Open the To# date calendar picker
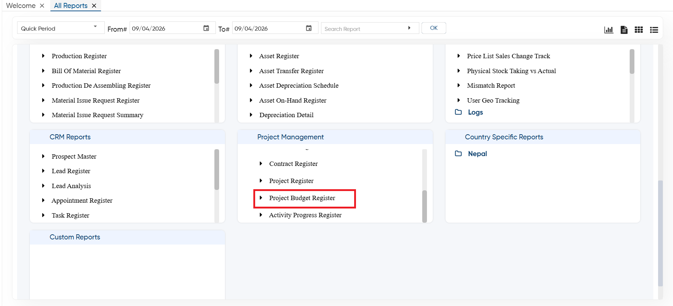The image size is (673, 306). click(x=309, y=28)
